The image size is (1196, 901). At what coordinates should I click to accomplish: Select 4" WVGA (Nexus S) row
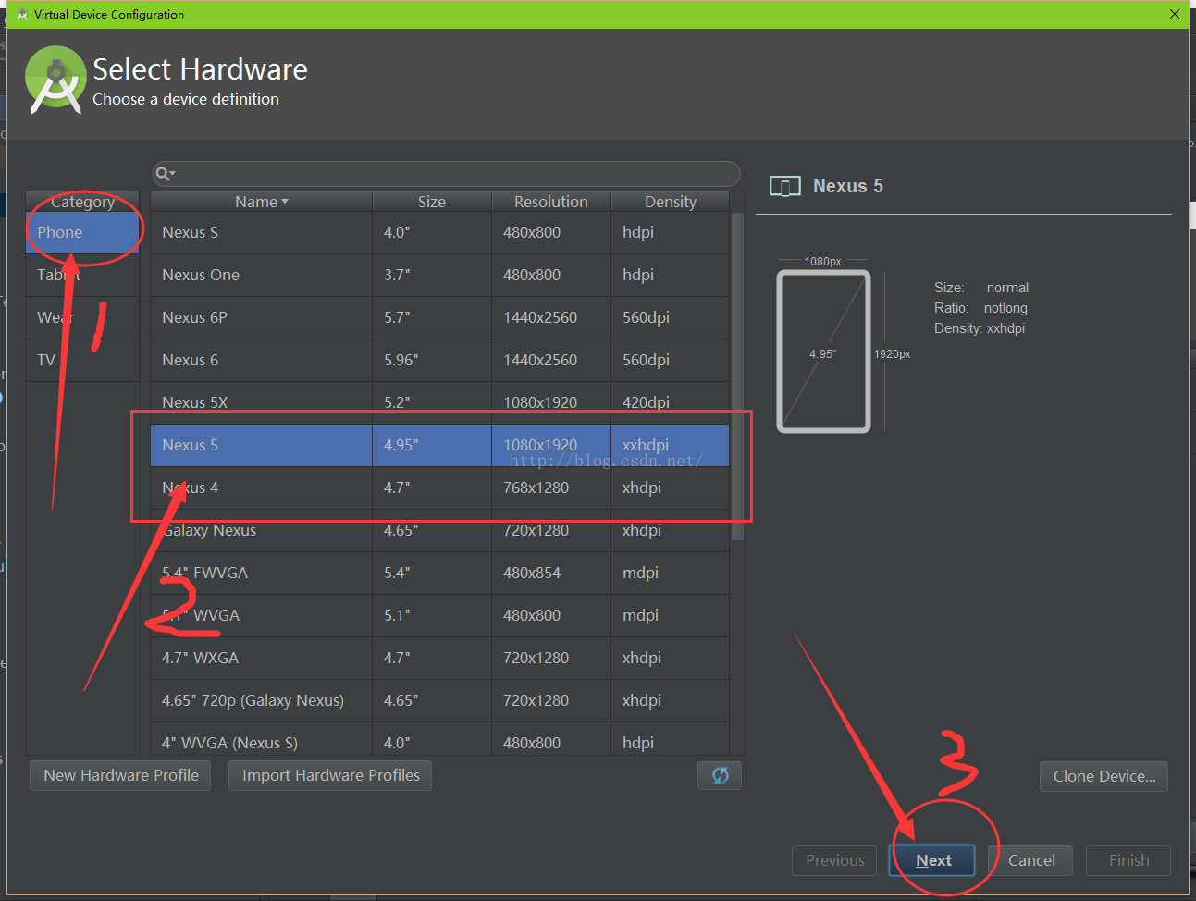point(440,740)
